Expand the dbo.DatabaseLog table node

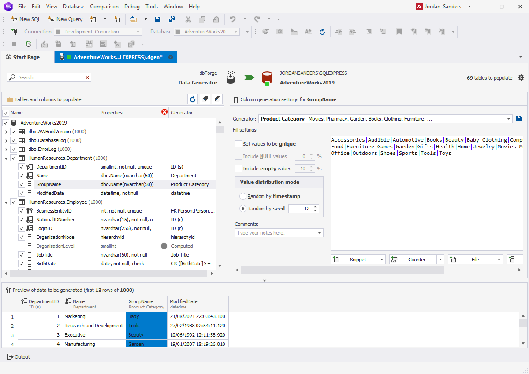pos(6,140)
